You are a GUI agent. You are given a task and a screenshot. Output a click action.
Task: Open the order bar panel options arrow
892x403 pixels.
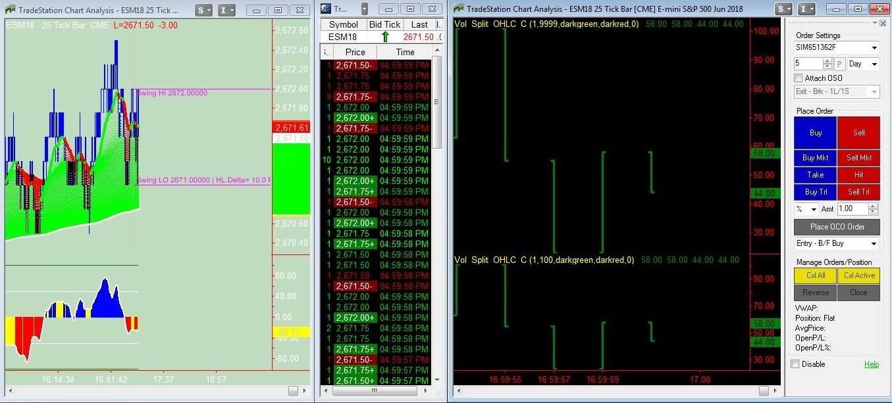tap(874, 22)
